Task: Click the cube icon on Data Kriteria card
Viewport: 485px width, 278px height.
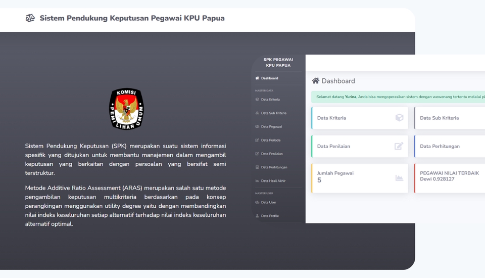Action: (x=399, y=118)
